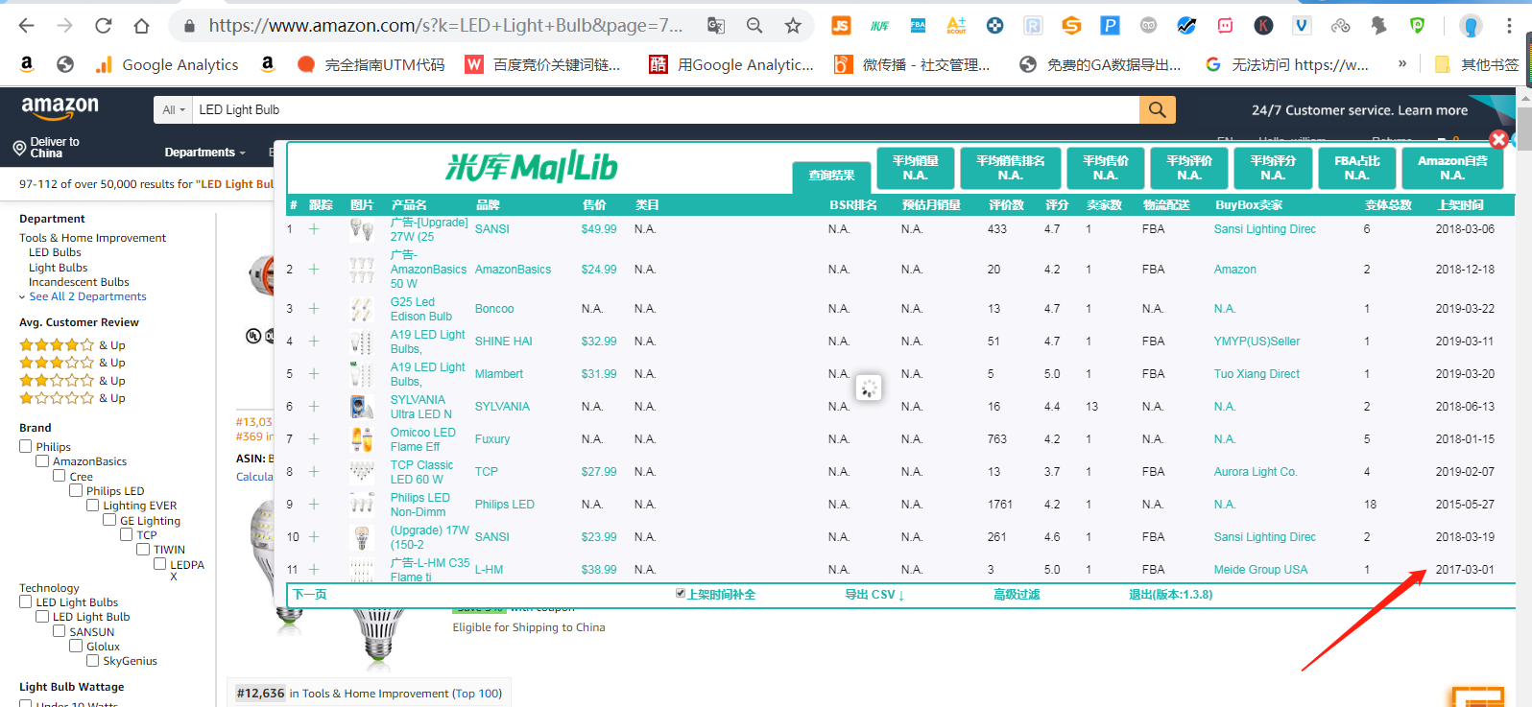This screenshot has width=1532, height=707.
Task: Select the 平均售价 stat tab
Action: [1106, 168]
